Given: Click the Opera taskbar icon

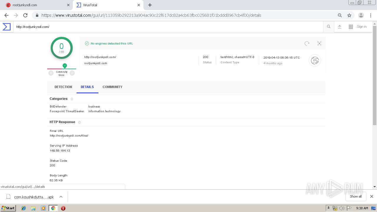Looking at the screenshot, I should (63, 208).
